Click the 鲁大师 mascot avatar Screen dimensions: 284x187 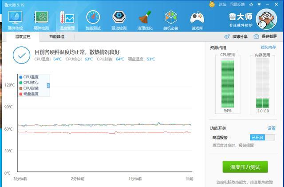(x=266, y=19)
